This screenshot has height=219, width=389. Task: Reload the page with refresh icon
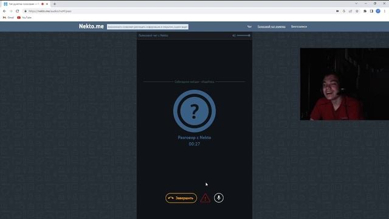point(18,11)
